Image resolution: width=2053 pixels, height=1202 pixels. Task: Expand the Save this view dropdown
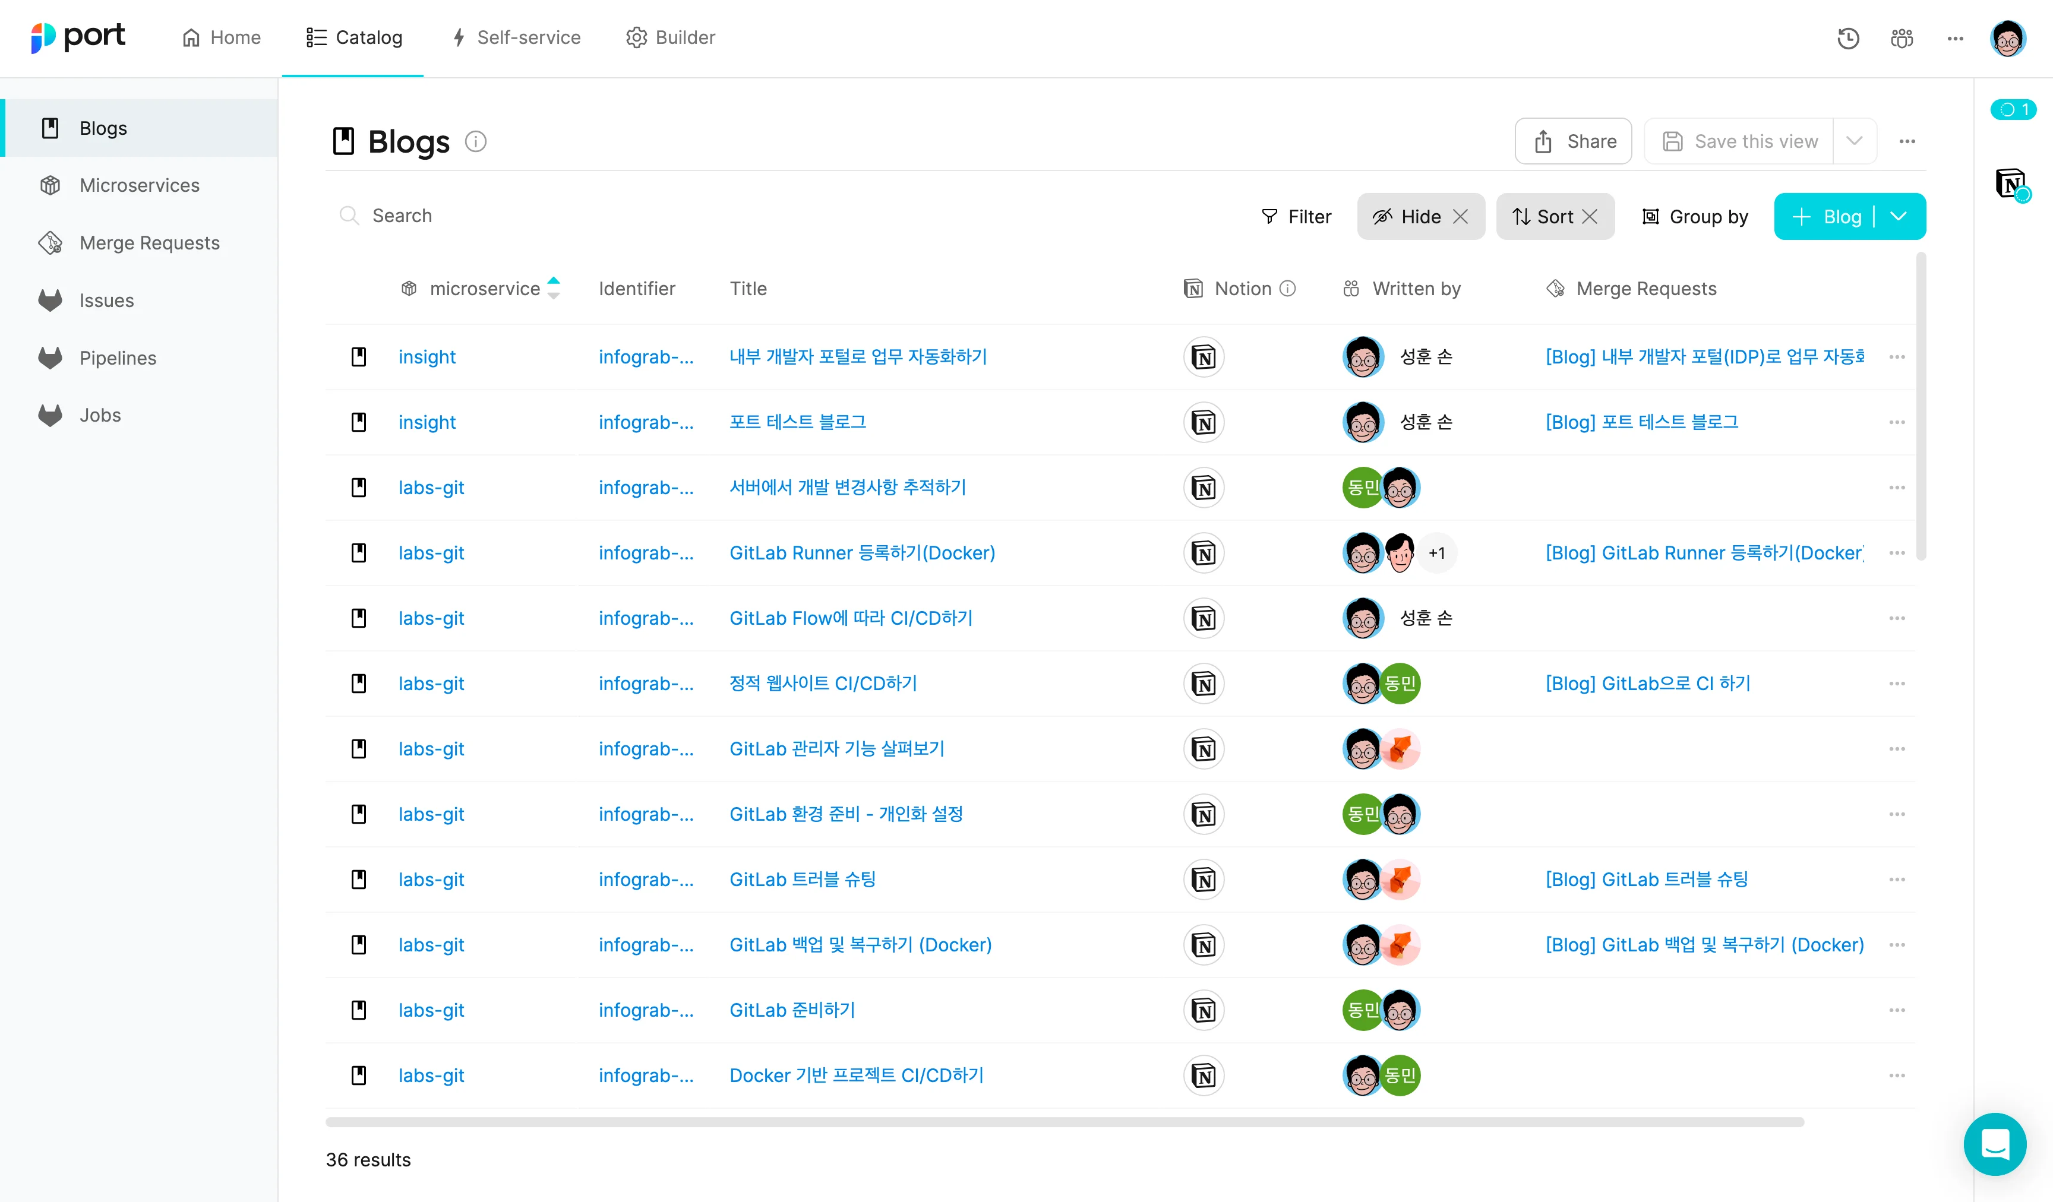click(1854, 141)
